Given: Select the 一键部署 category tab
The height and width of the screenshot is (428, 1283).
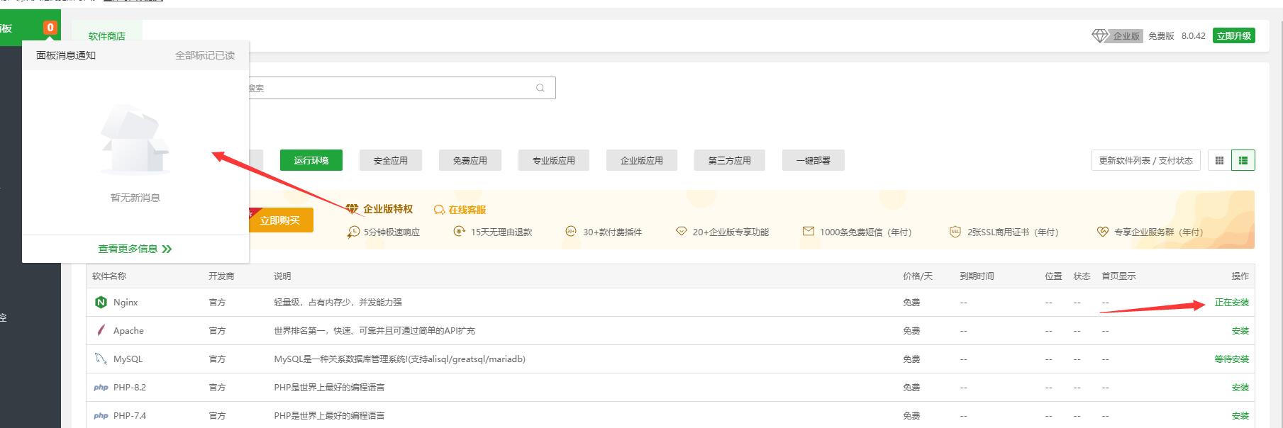Looking at the screenshot, I should pos(813,160).
